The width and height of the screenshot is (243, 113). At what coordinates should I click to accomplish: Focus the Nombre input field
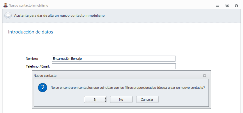click(114, 59)
